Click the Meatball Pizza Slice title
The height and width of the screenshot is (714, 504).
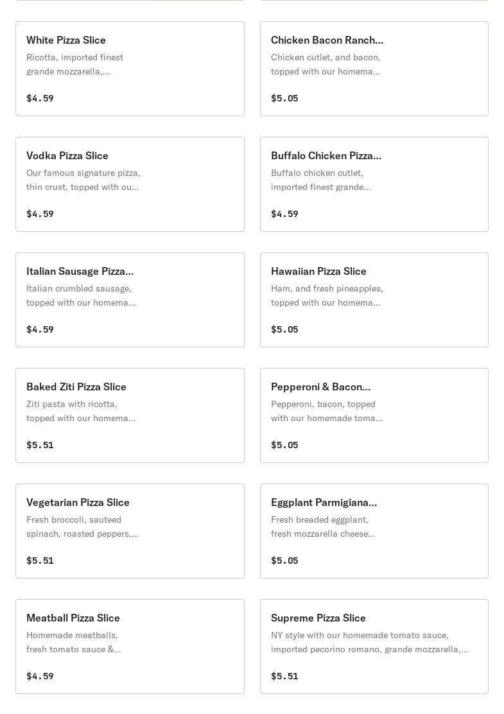73,618
